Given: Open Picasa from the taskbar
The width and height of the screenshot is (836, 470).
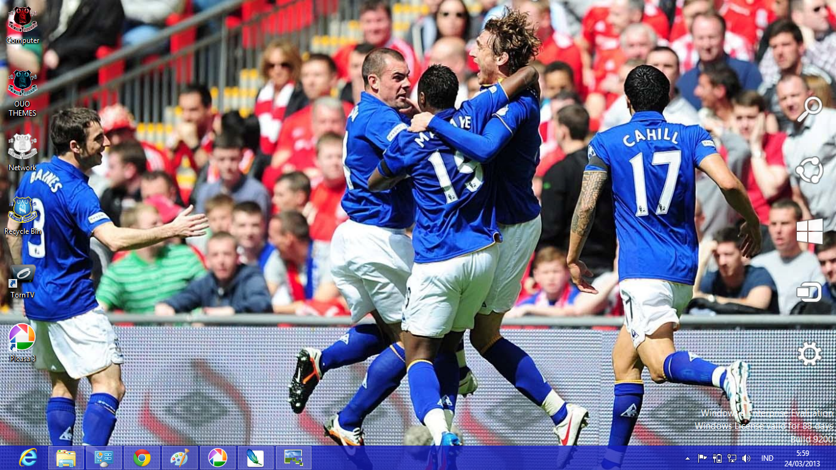Looking at the screenshot, I should click(x=217, y=457).
